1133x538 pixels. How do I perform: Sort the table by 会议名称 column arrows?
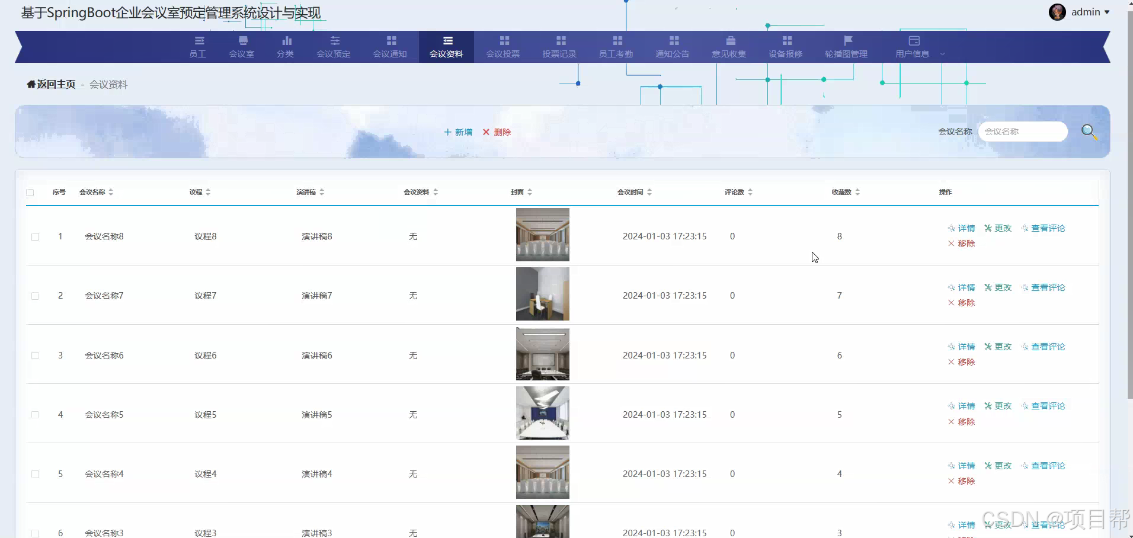tap(111, 192)
